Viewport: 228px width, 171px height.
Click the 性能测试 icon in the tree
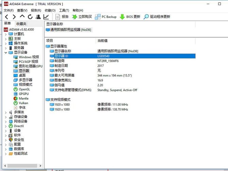pos(11,154)
